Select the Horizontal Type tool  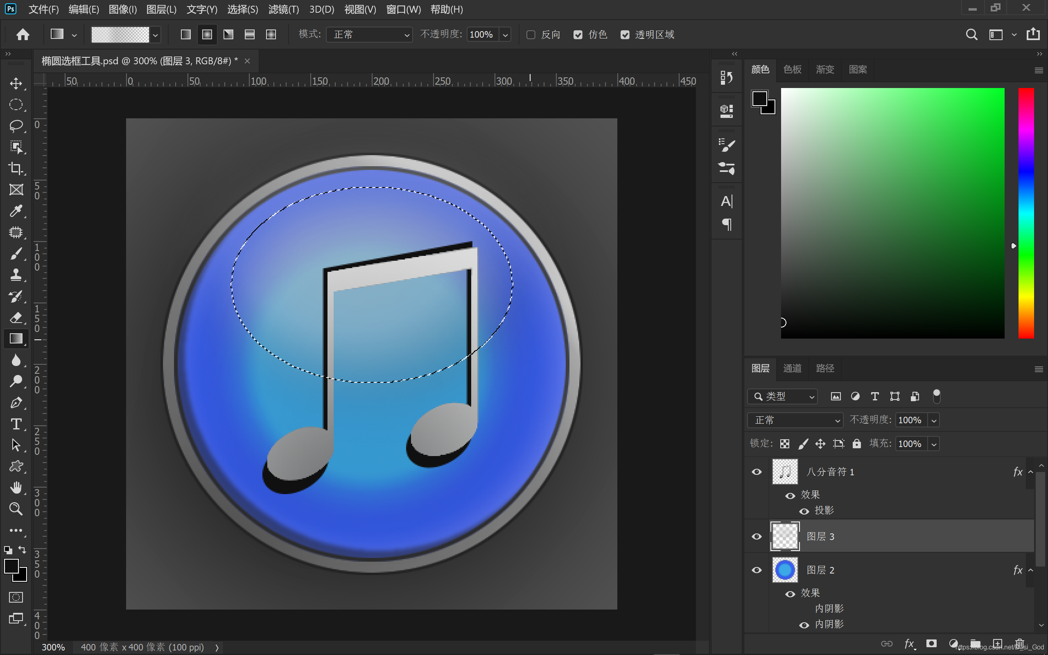pos(16,424)
